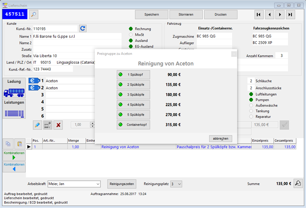Toggle the MwSt indicator

(x=131, y=35)
